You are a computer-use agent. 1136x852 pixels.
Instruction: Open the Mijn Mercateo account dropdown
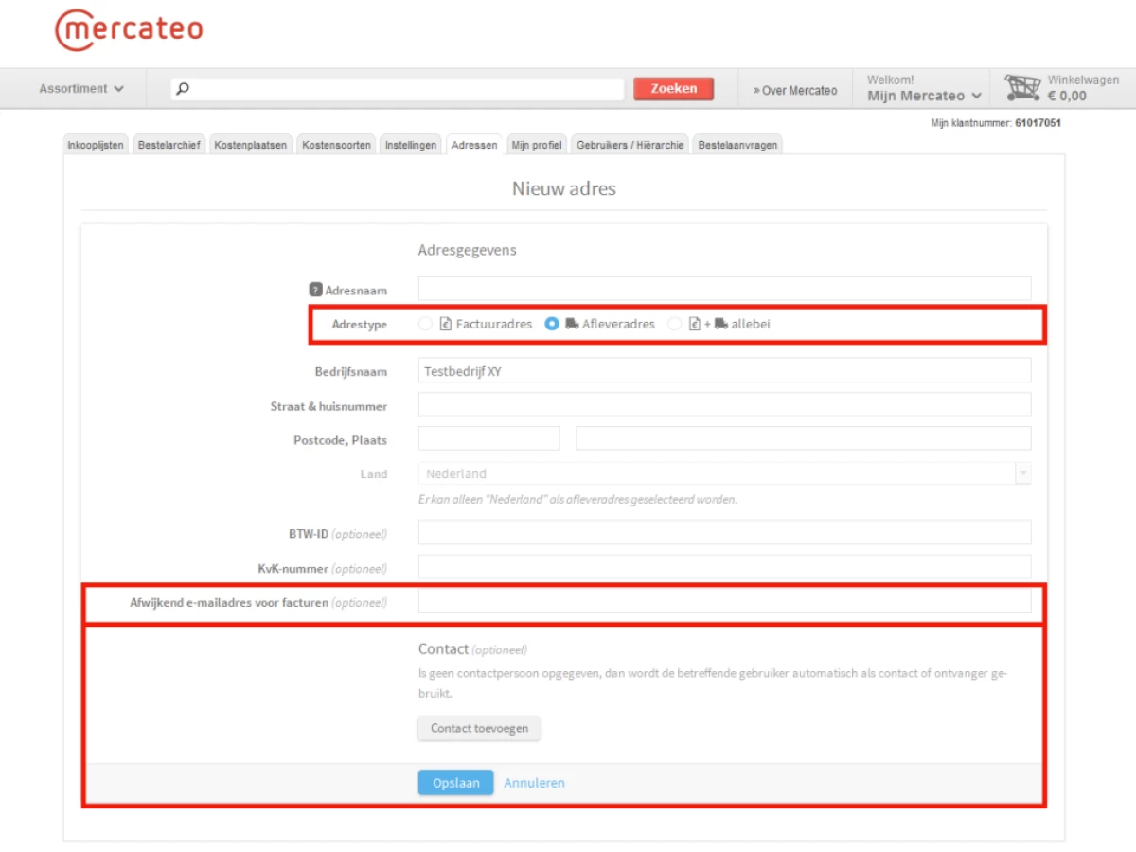(924, 96)
